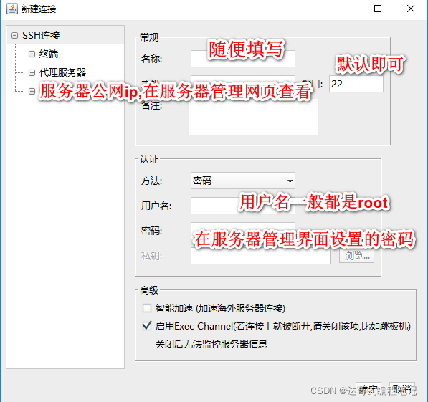
Task: Select the 终端 tree item
Action: coord(49,54)
